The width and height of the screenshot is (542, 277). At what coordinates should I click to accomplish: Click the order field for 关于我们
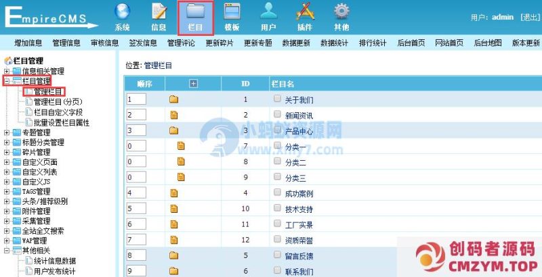pyautogui.click(x=136, y=99)
